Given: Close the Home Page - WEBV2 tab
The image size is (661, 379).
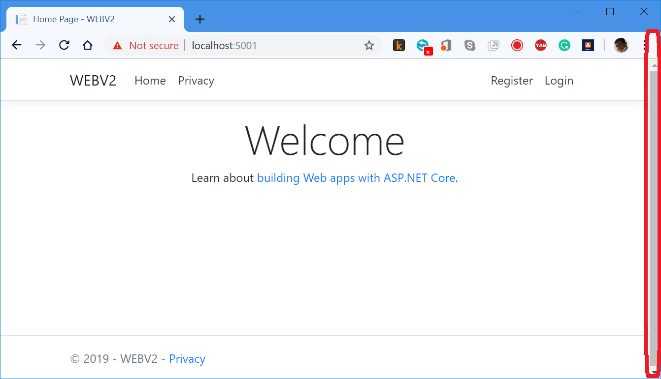Looking at the screenshot, I should (x=172, y=19).
